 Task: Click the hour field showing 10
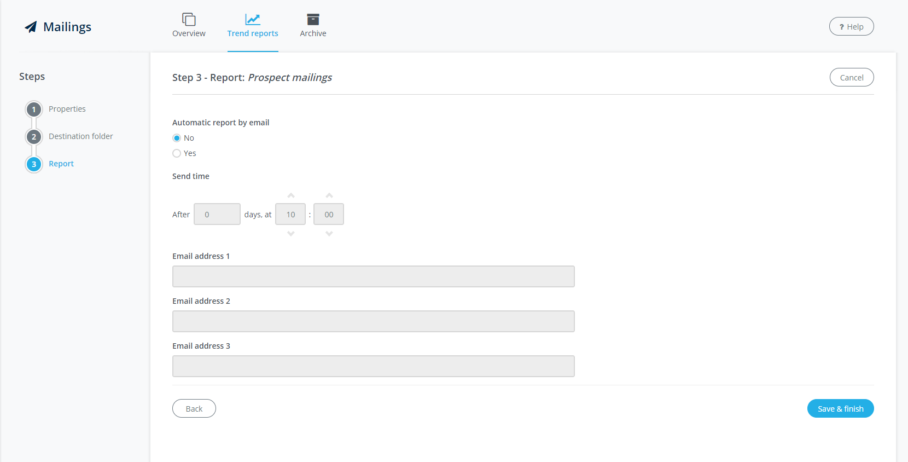pos(290,214)
